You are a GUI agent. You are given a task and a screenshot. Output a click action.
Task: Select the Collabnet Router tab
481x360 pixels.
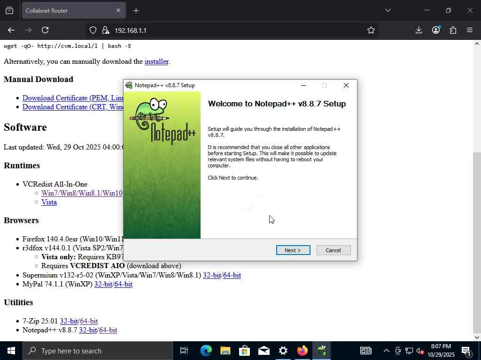click(74, 10)
